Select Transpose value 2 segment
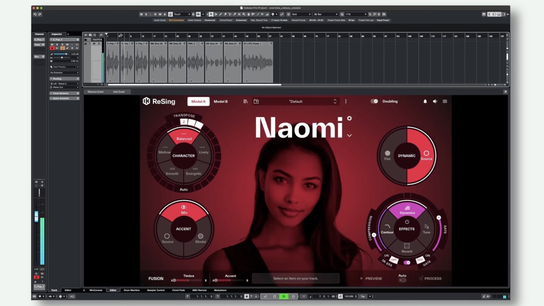 point(183,122)
